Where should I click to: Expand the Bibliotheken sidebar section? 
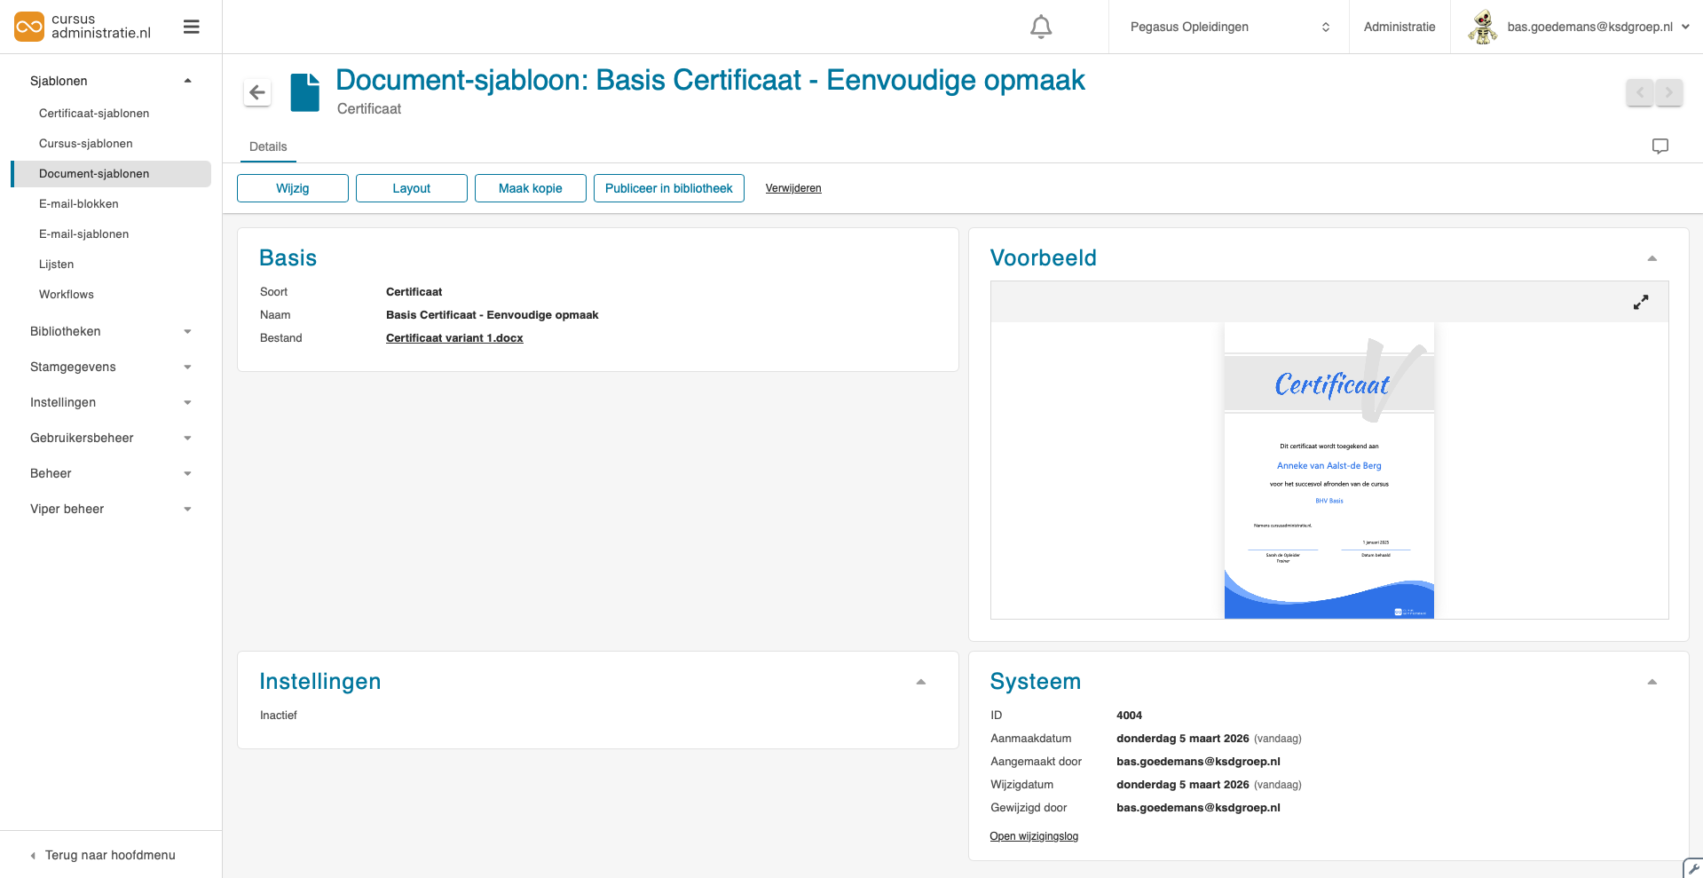[111, 331]
